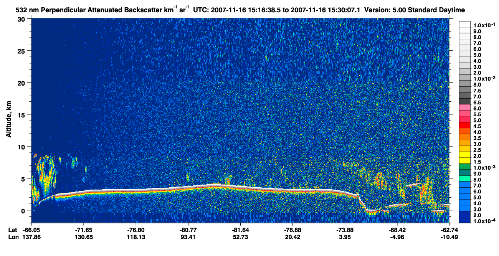
Task: Click the longitude value '52.73'
Action: click(x=240, y=237)
